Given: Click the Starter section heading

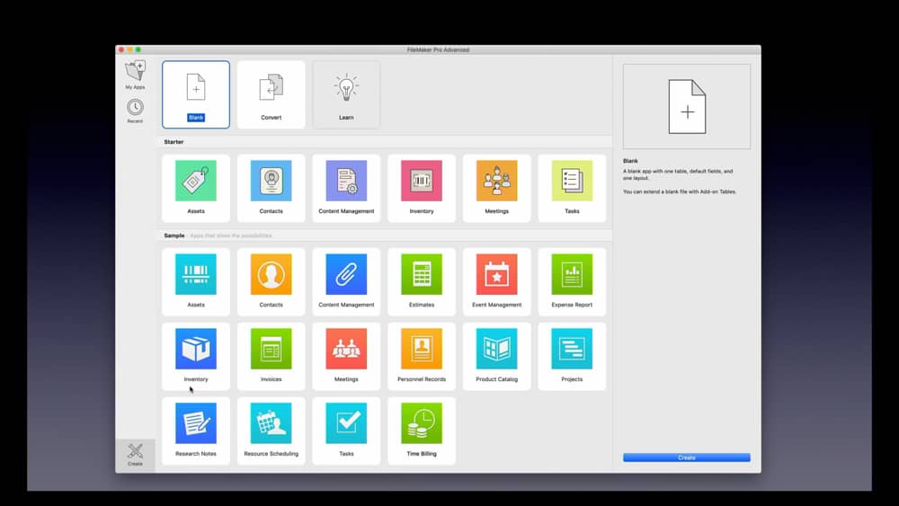Looking at the screenshot, I should pos(174,141).
